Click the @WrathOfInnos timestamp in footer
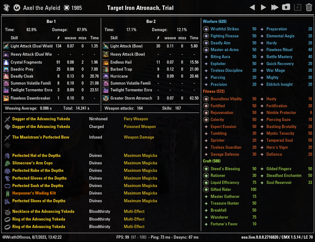 32,237
